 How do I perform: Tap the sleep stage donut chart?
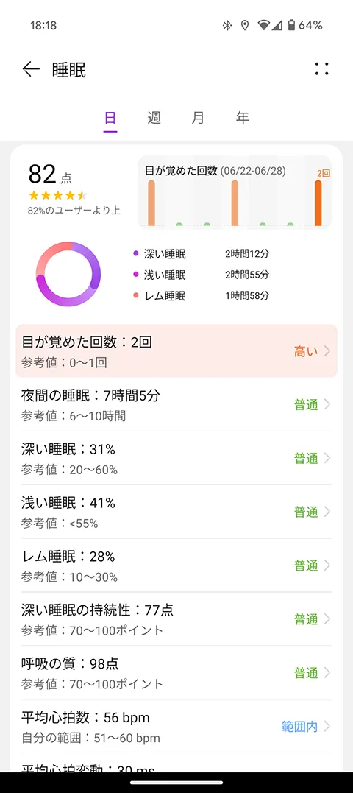point(68,274)
